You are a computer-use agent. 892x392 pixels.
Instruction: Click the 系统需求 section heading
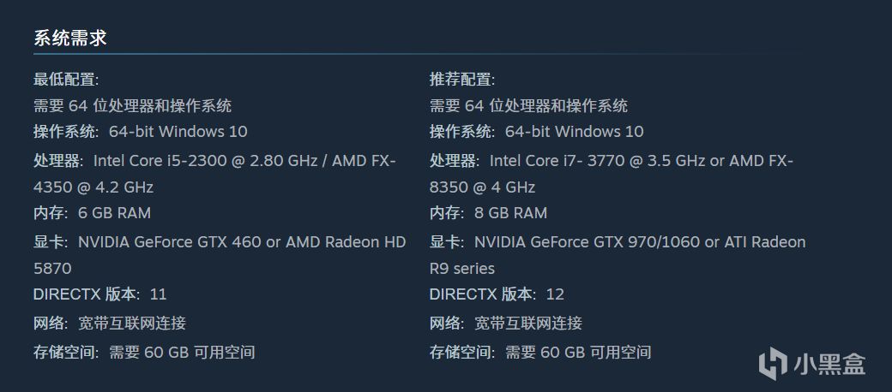coord(69,39)
